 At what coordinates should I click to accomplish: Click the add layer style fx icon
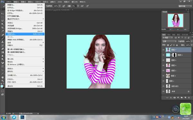[171, 98]
